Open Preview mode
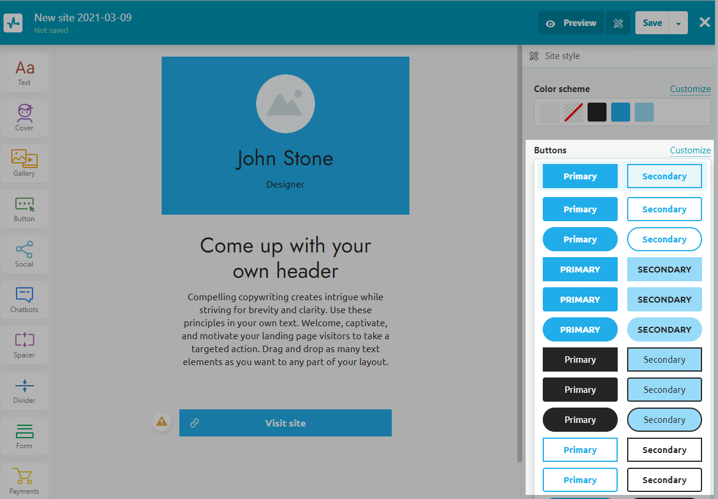718x499 pixels. 571,23
